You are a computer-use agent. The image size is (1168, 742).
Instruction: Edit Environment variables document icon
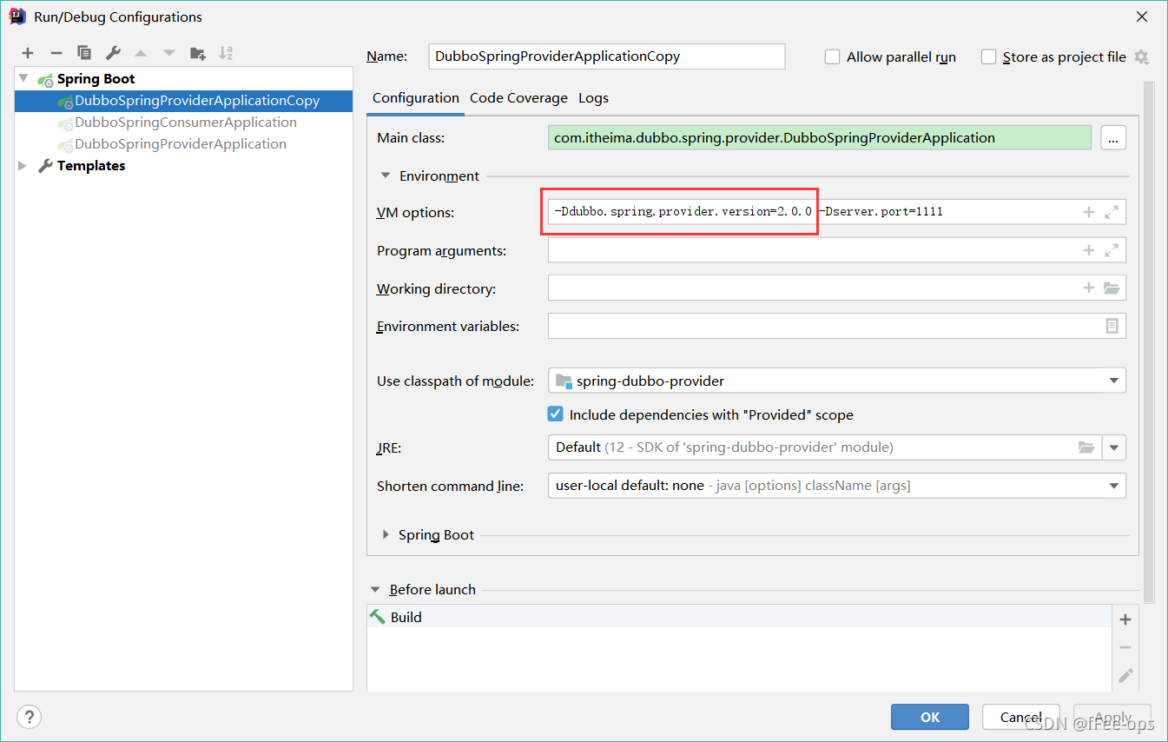pos(1112,326)
